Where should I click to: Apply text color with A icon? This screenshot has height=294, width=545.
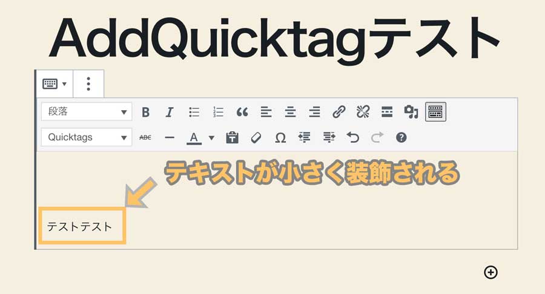(194, 138)
